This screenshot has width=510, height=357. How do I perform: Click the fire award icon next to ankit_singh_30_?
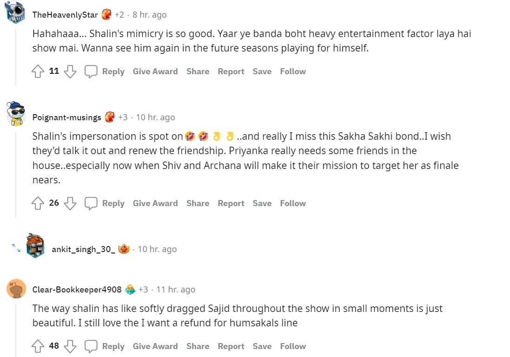(124, 248)
